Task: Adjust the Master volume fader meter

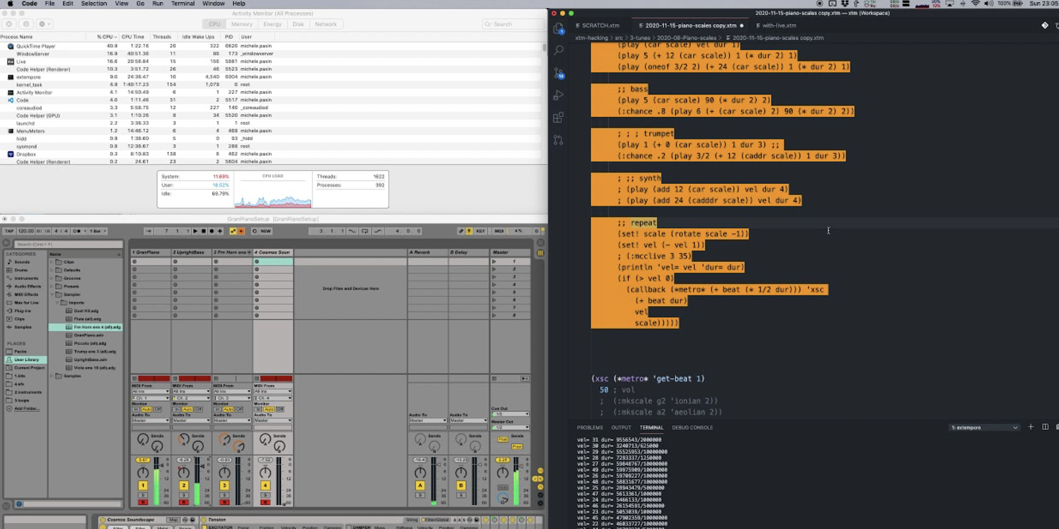Action: pos(516,480)
